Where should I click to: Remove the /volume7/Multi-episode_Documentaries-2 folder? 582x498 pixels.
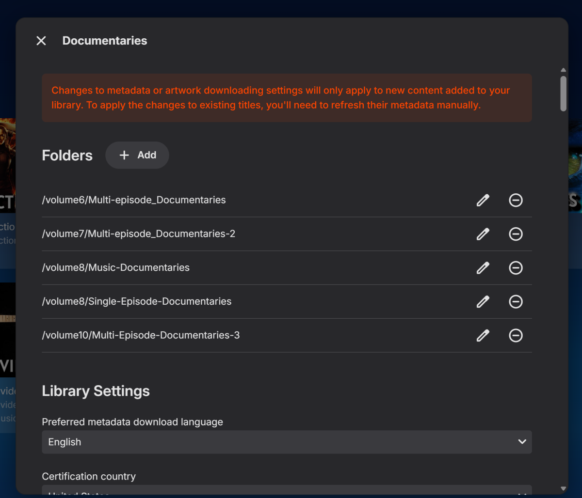516,234
